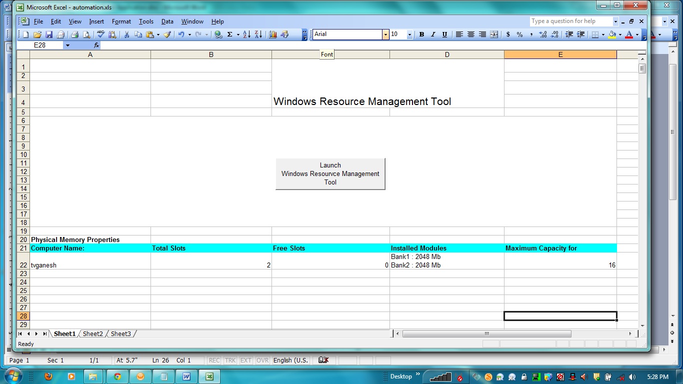Click the Format Painter icon
The image size is (683, 384).
[167, 34]
